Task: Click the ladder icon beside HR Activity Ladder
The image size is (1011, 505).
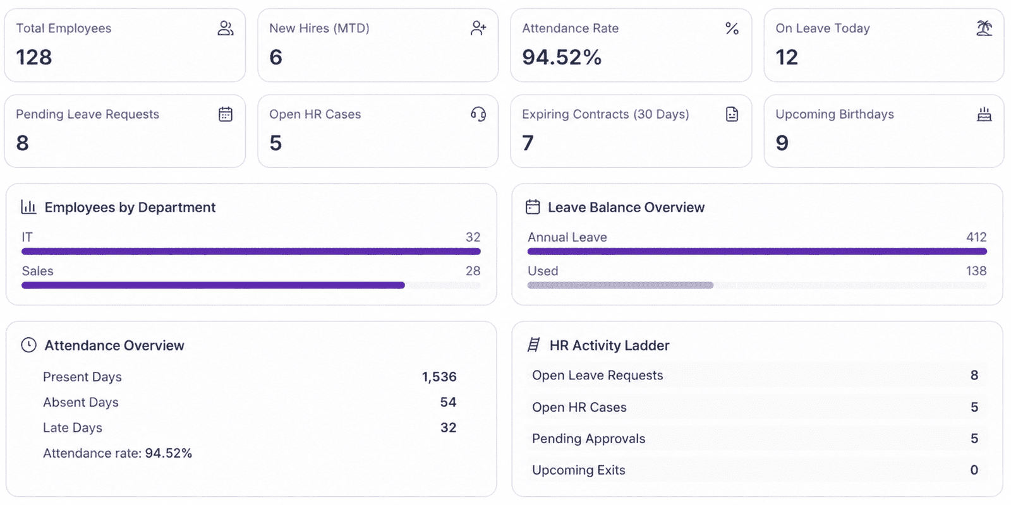Action: (x=534, y=345)
